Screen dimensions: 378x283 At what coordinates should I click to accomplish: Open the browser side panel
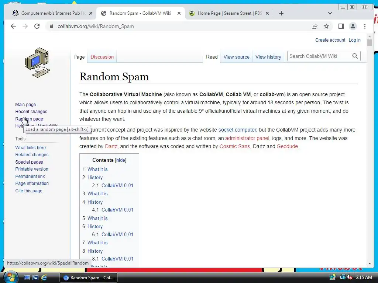click(341, 26)
